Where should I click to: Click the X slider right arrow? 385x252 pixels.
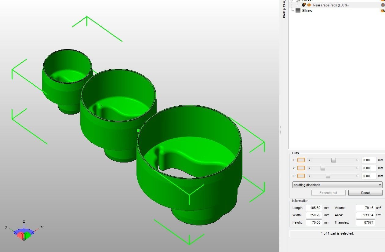tap(357, 160)
